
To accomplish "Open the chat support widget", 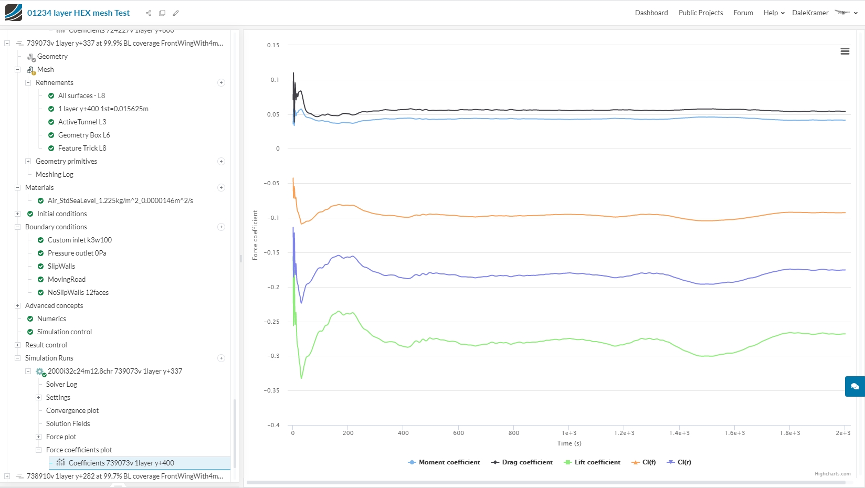I will pyautogui.click(x=855, y=386).
